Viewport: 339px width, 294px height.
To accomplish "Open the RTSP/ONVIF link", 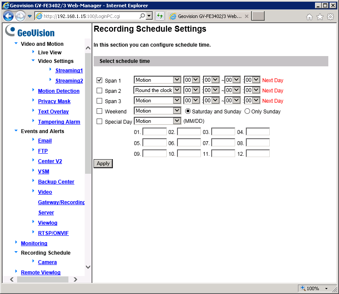I will pos(53,233).
